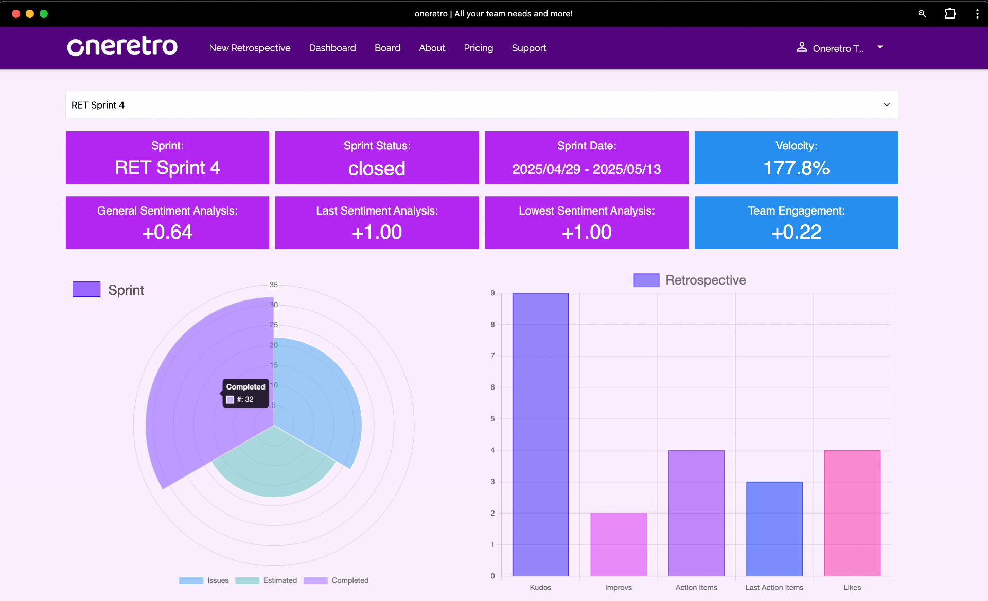This screenshot has width=988, height=601.
Task: Expand the Oneretro team account dropdown
Action: (x=880, y=47)
